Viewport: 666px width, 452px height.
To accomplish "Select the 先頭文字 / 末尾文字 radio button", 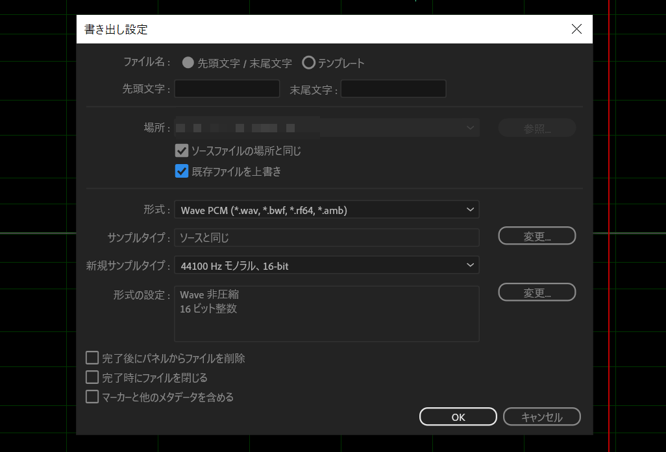I will (188, 63).
